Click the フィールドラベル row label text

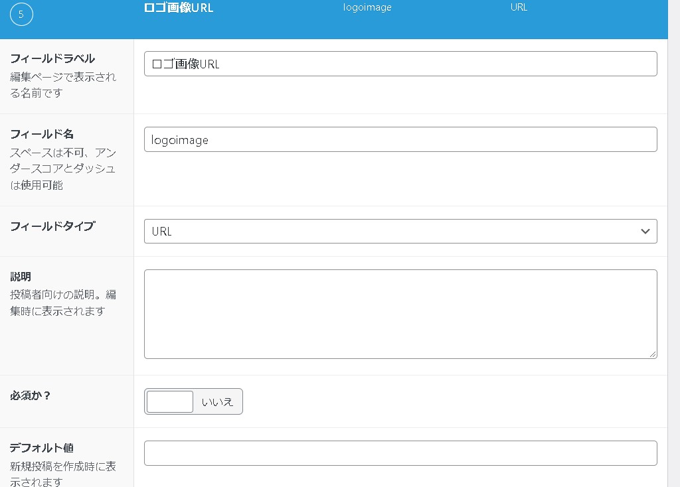click(52, 58)
